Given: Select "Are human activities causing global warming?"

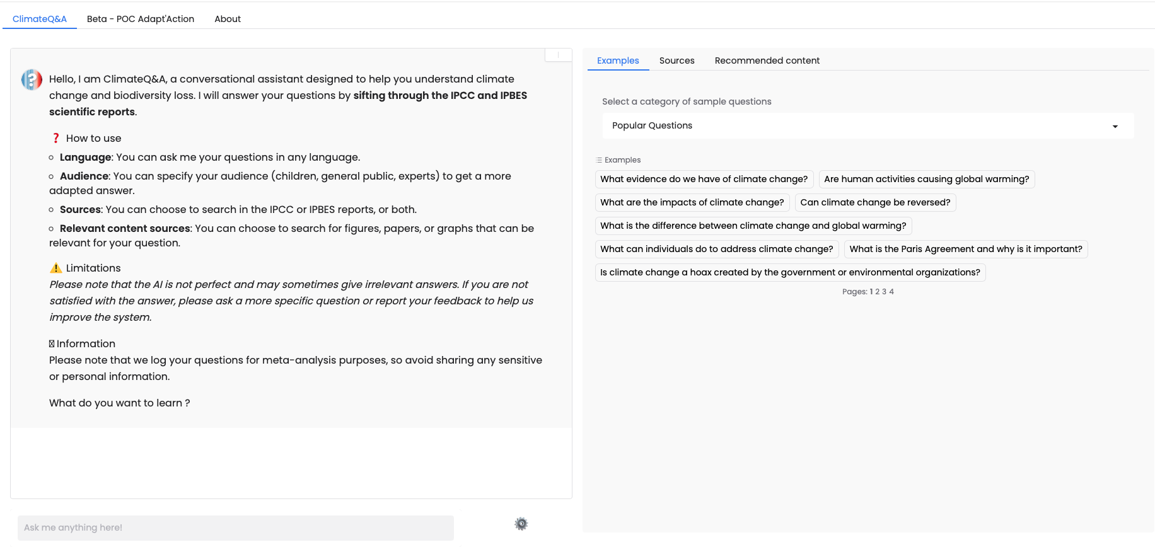Looking at the screenshot, I should click(x=926, y=179).
